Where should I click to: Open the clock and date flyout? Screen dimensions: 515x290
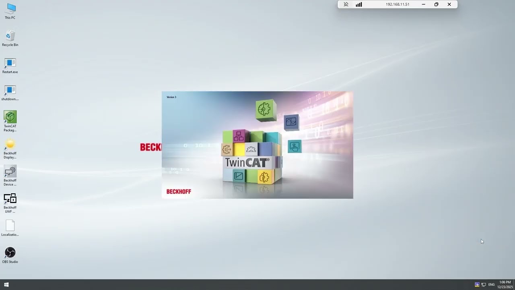pyautogui.click(x=505, y=285)
